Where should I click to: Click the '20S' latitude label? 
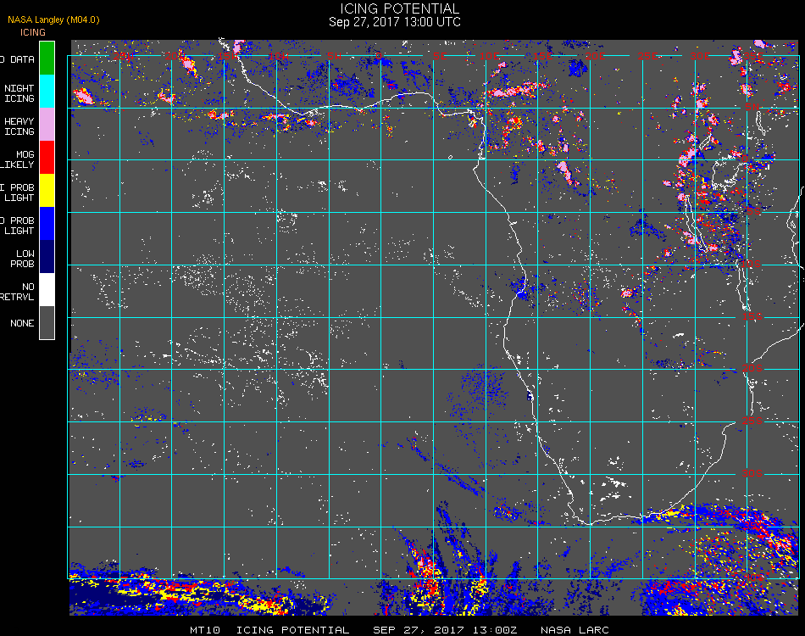752,368
